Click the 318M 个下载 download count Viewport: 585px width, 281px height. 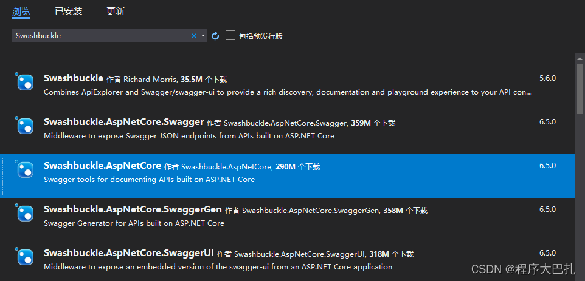pyautogui.click(x=392, y=254)
